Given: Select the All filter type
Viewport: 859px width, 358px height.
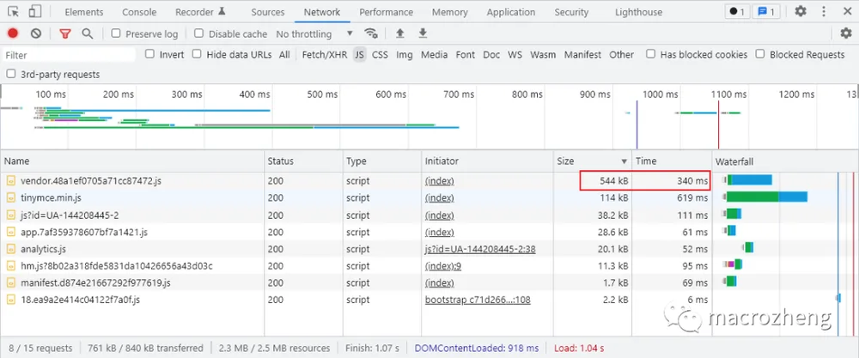Looking at the screenshot, I should [x=284, y=55].
